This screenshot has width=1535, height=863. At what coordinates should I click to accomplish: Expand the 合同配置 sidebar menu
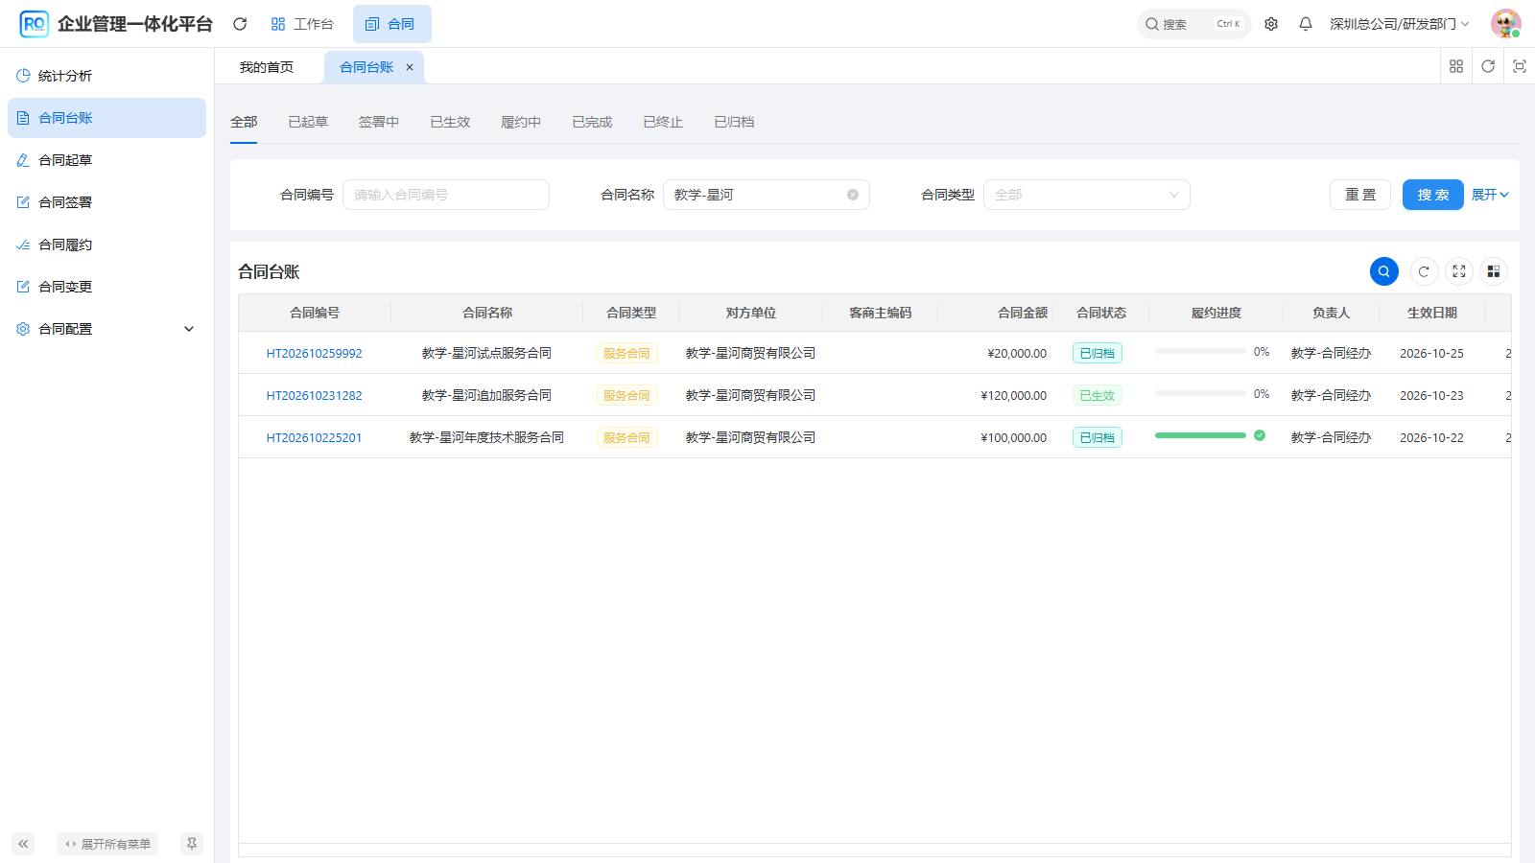pyautogui.click(x=106, y=329)
